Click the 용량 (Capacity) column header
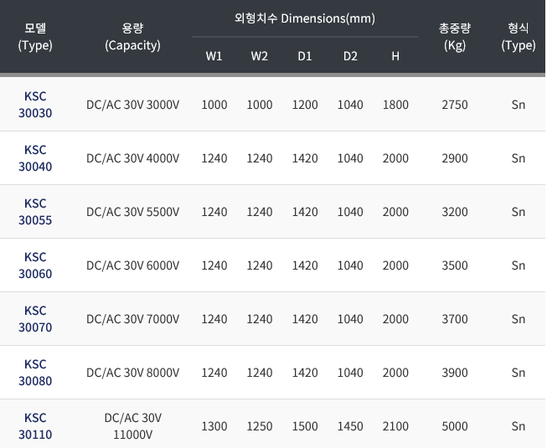 click(132, 37)
